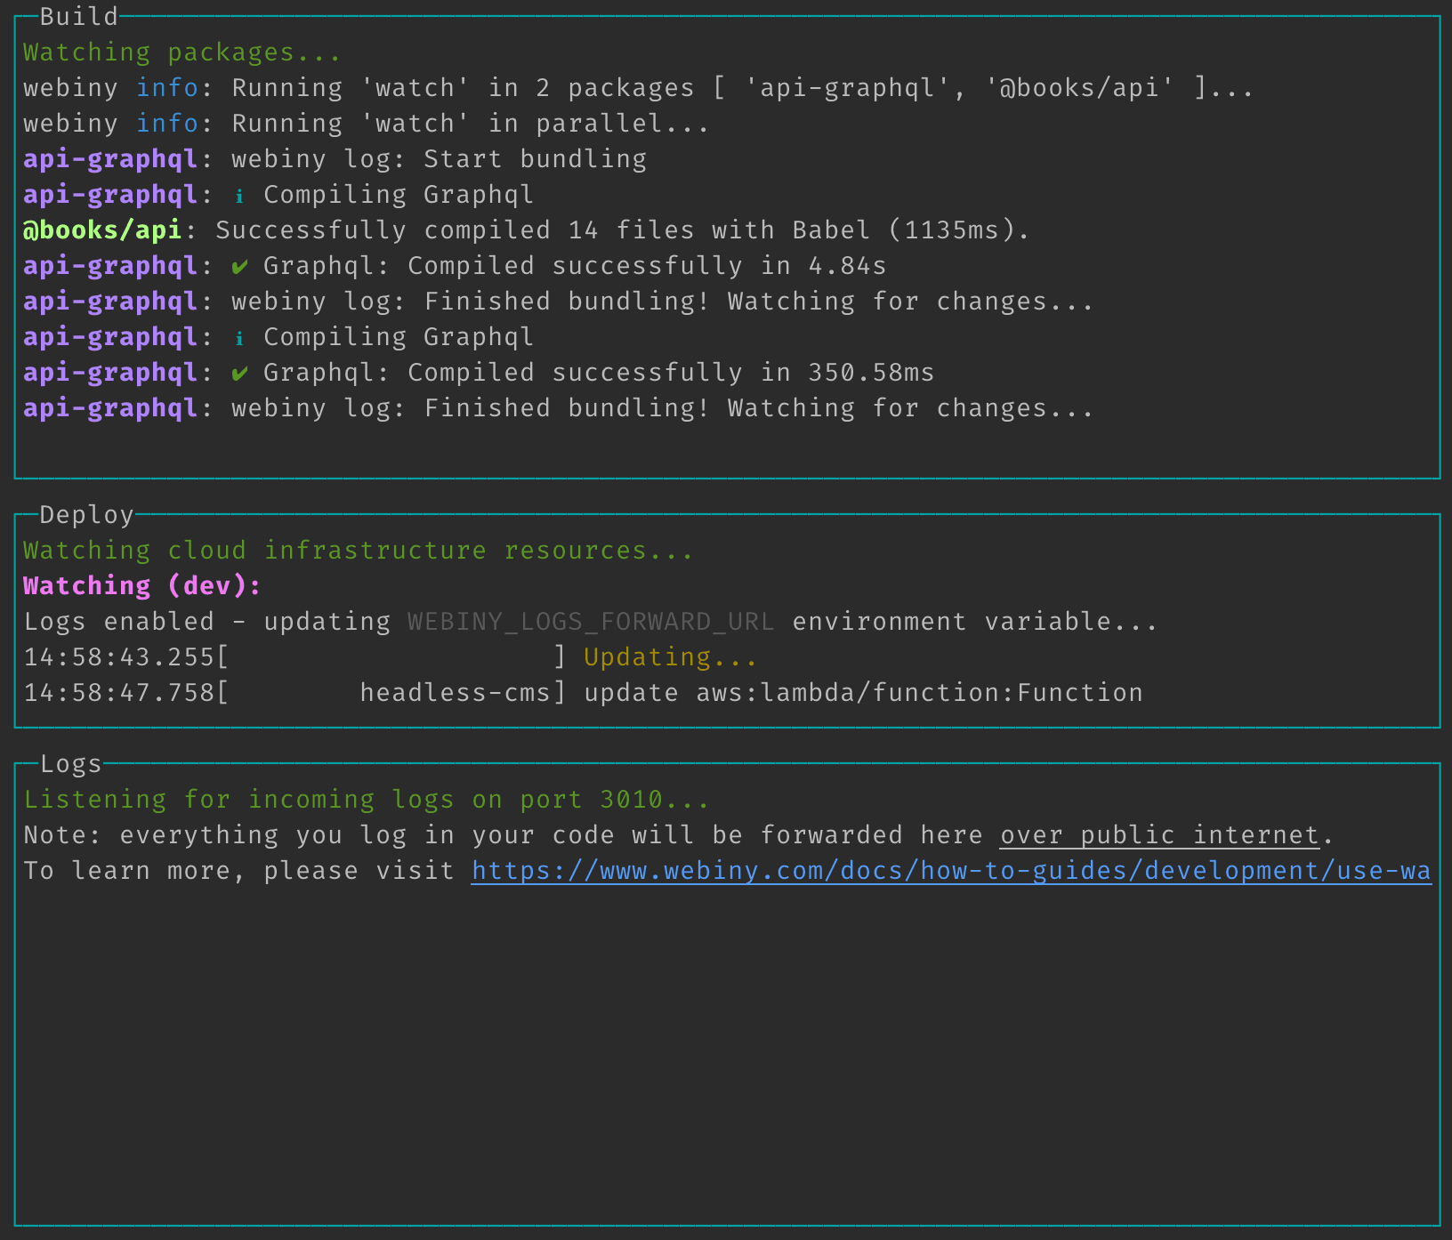The height and width of the screenshot is (1240, 1452).
Task: Click the pink 'Watching (dev):' heading
Action: coord(142,586)
